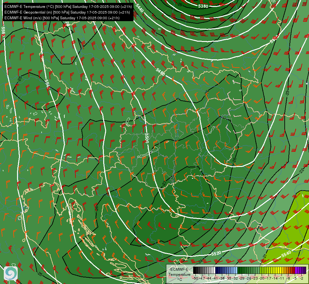
Task: Click the spiral weather logo icon
Action: [x=11, y=273]
